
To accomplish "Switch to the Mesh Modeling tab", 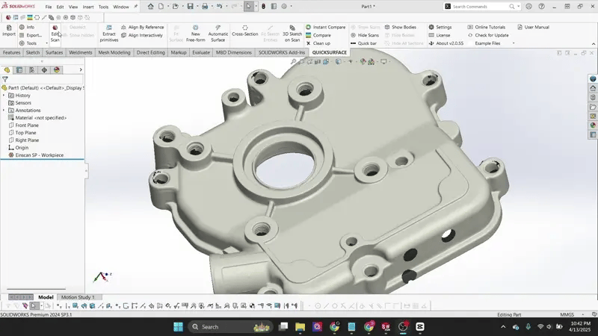I will tap(114, 53).
